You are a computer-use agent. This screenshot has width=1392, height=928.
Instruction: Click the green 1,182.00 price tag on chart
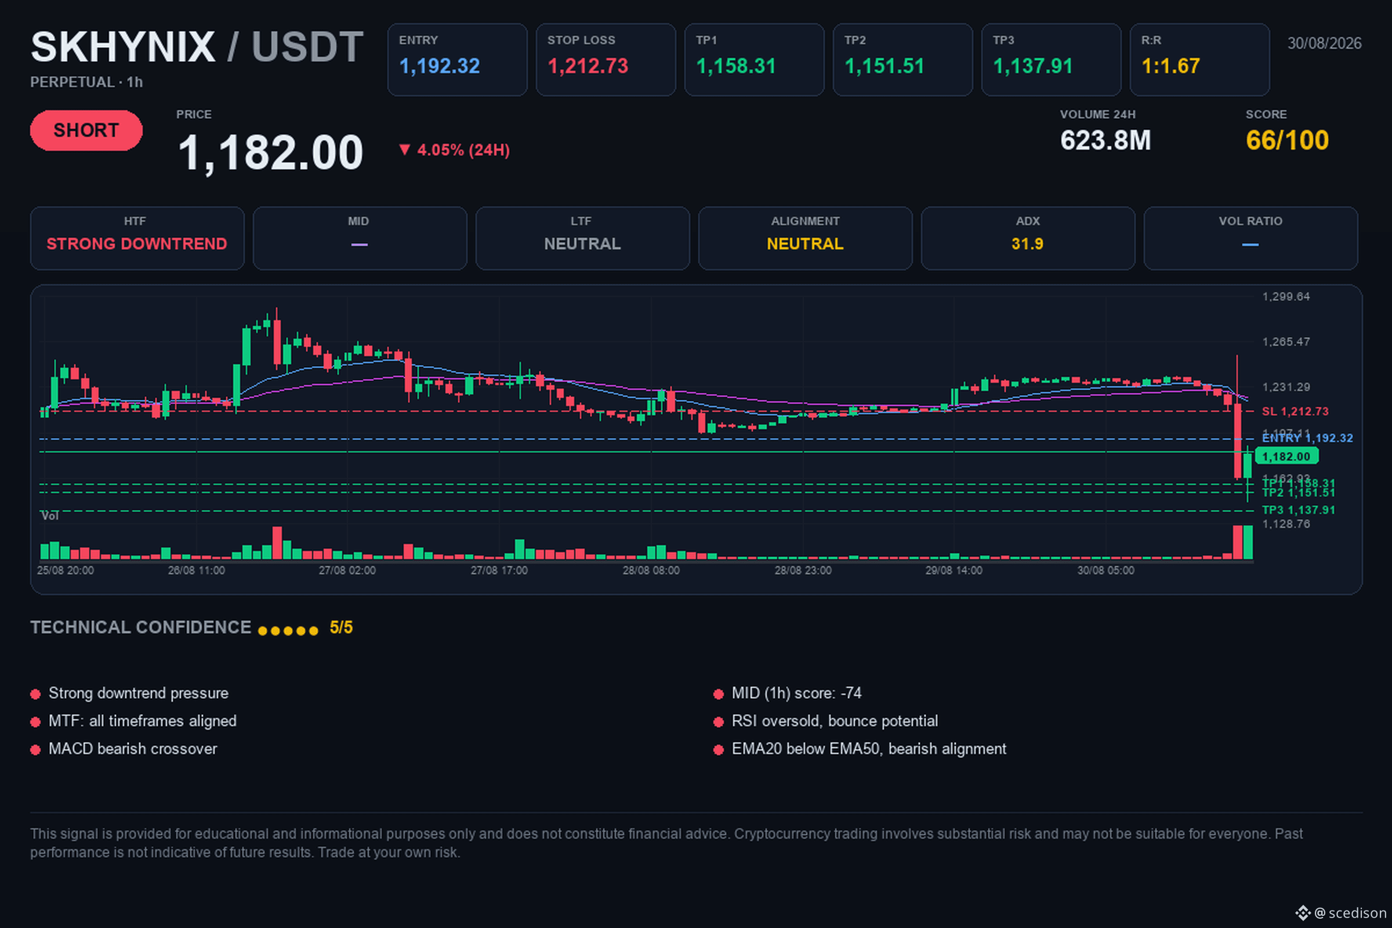point(1286,456)
